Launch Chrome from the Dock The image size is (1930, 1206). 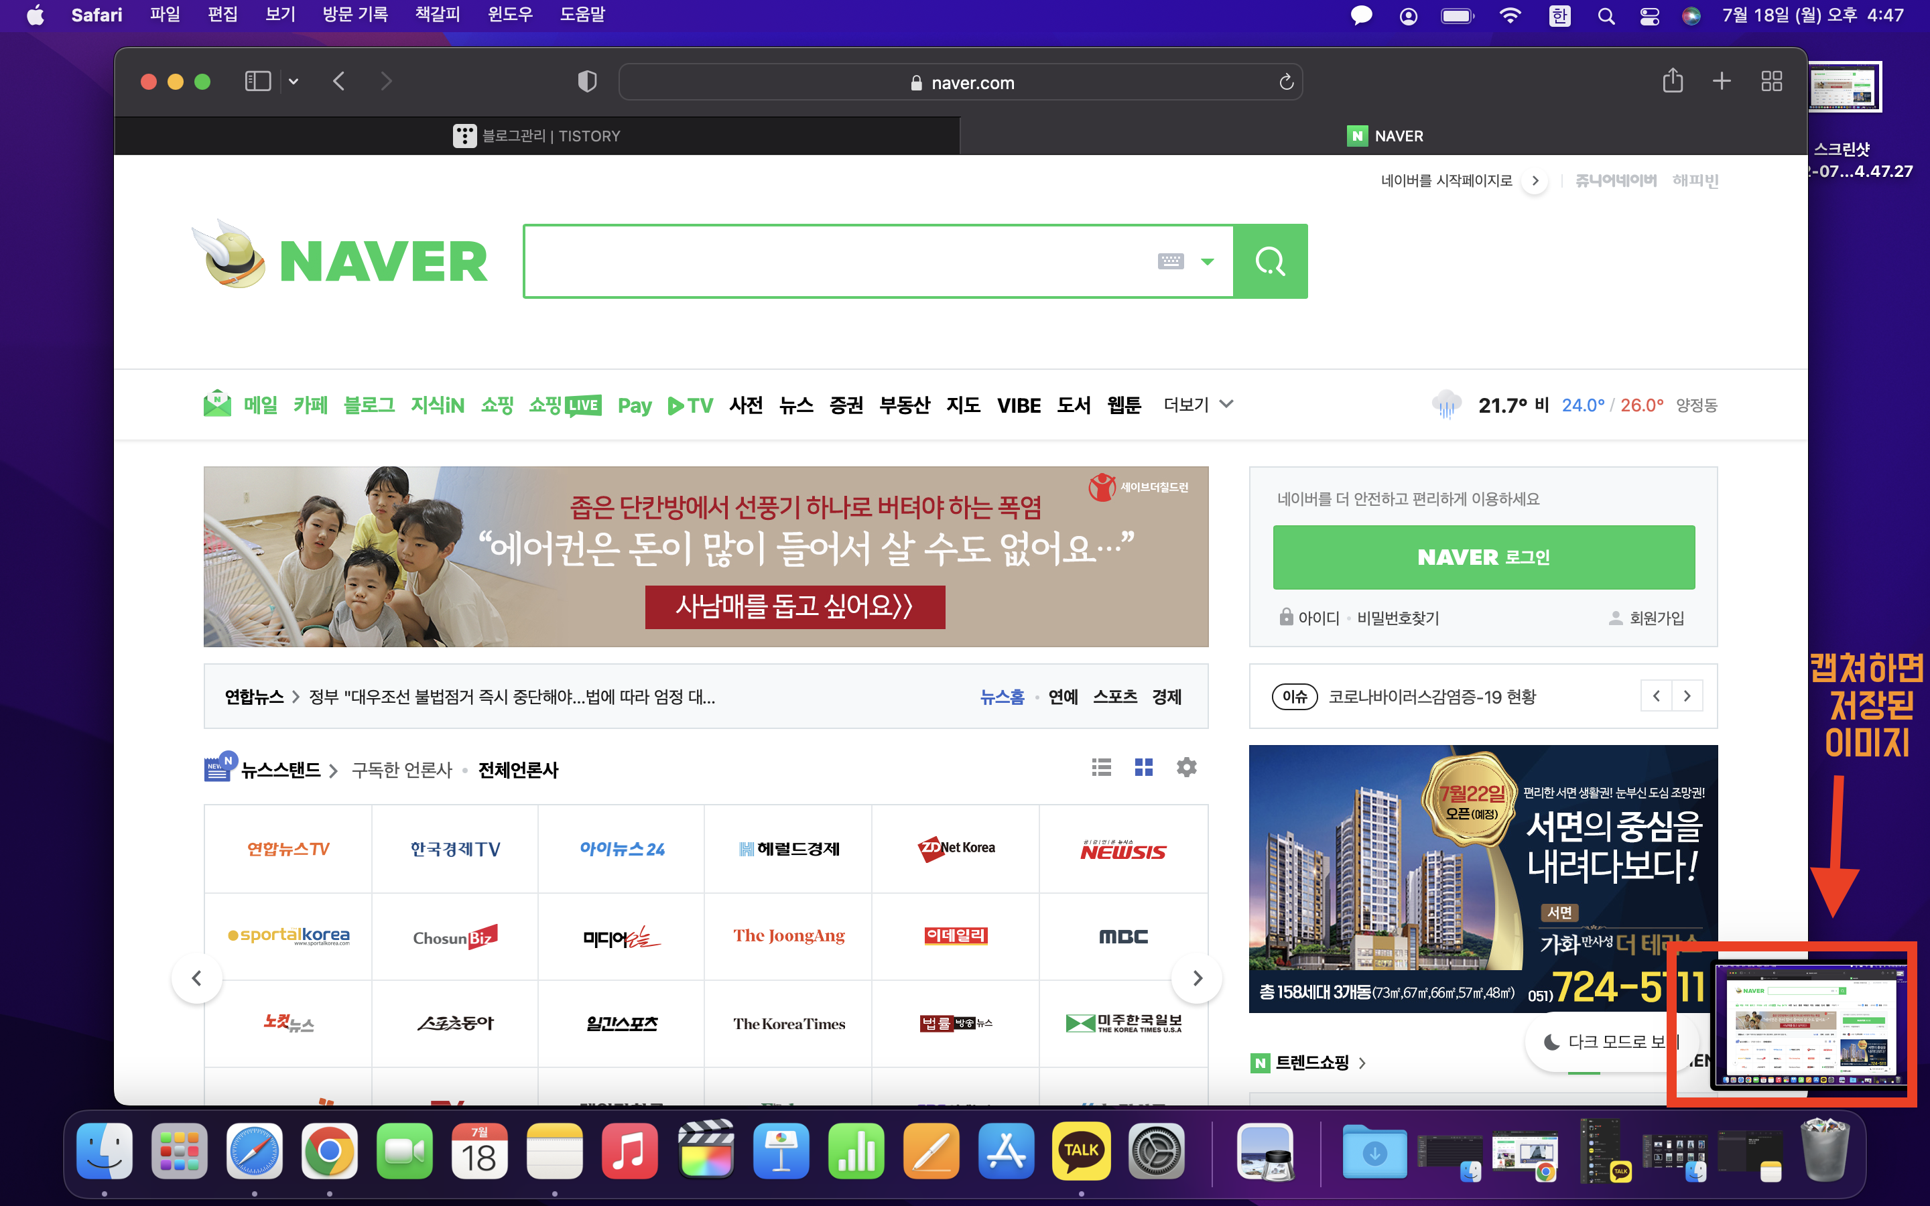328,1151
